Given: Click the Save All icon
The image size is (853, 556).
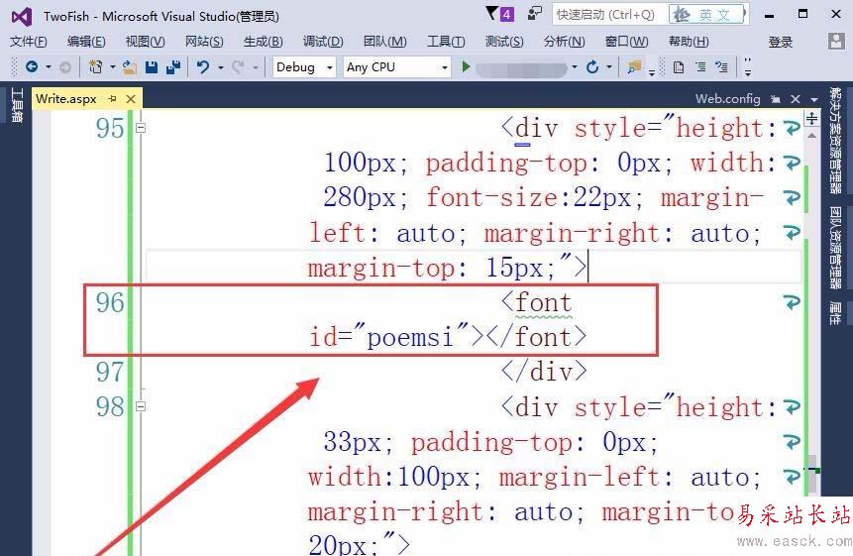Looking at the screenshot, I should pyautogui.click(x=173, y=67).
